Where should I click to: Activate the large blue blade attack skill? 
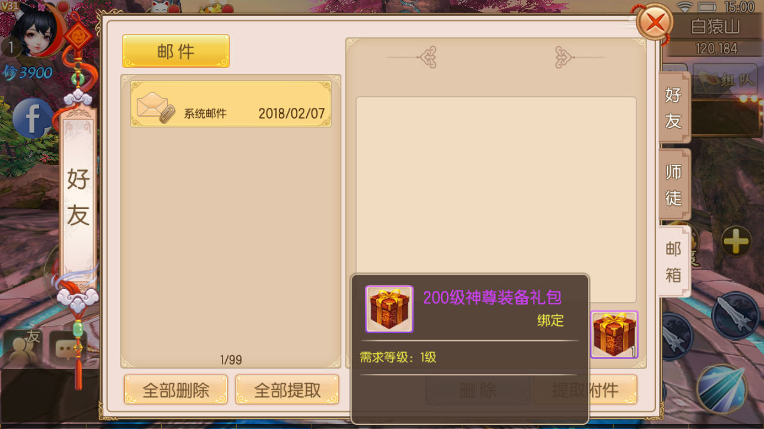[723, 388]
